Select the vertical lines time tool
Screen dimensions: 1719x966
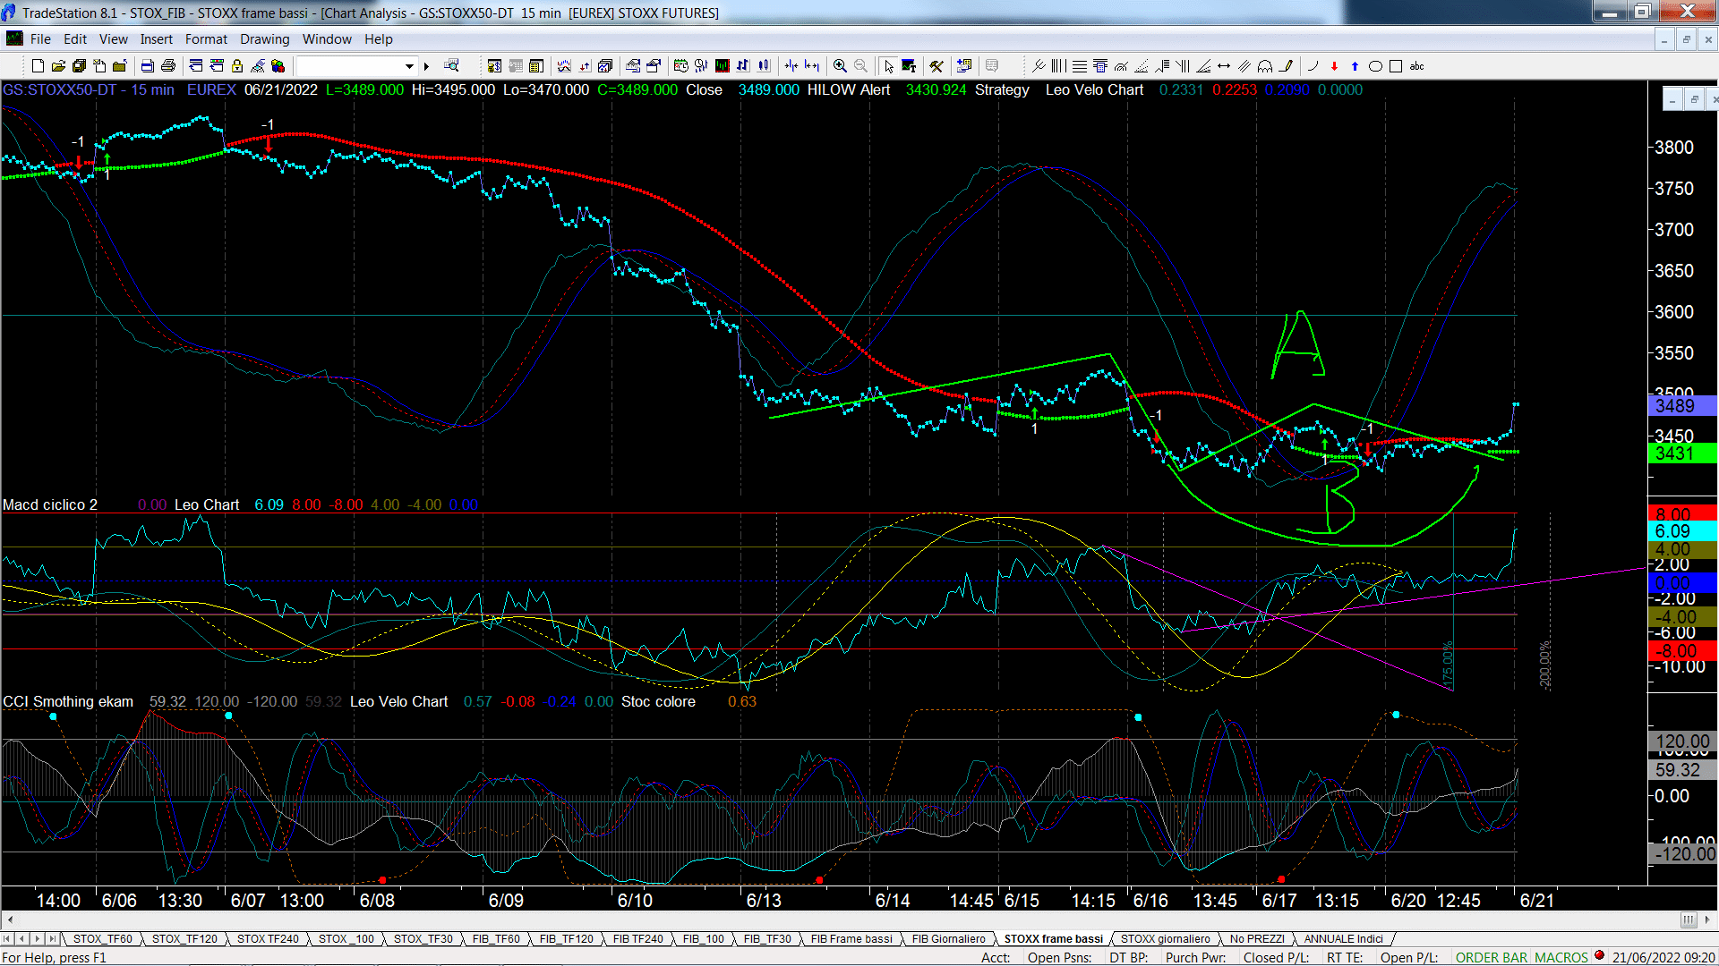click(x=1059, y=66)
